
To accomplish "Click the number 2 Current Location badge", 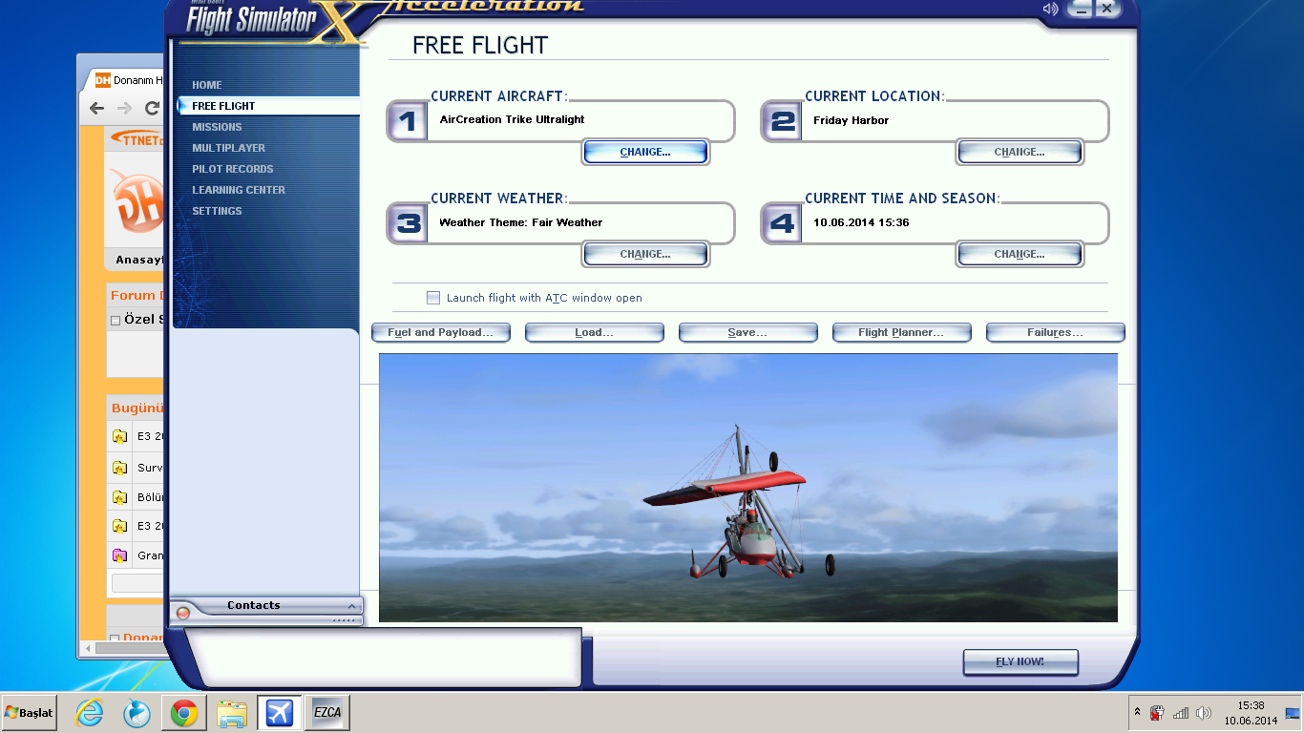I will pyautogui.click(x=782, y=121).
